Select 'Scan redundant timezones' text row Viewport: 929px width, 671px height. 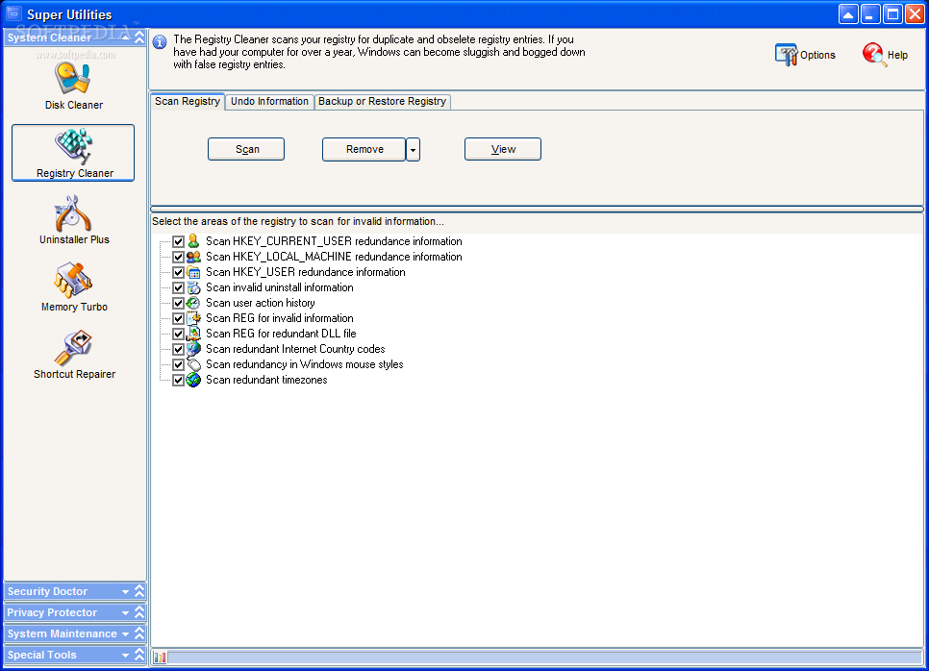(x=266, y=380)
